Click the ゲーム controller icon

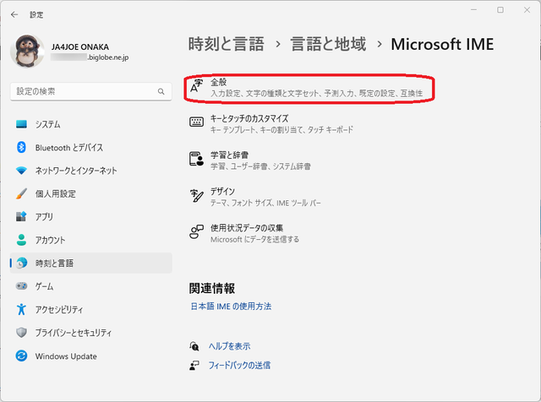[x=21, y=285]
